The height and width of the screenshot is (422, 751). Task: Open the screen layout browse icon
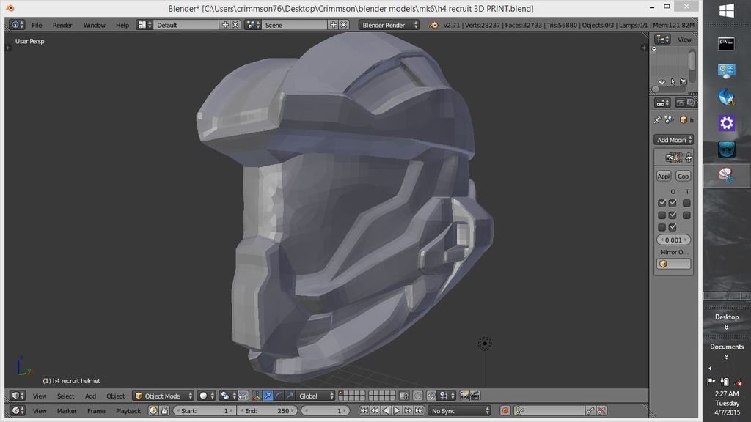[144, 25]
